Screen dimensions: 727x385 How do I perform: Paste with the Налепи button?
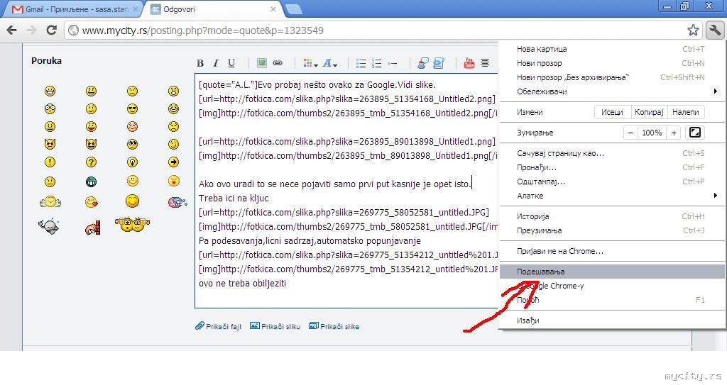pos(685,112)
